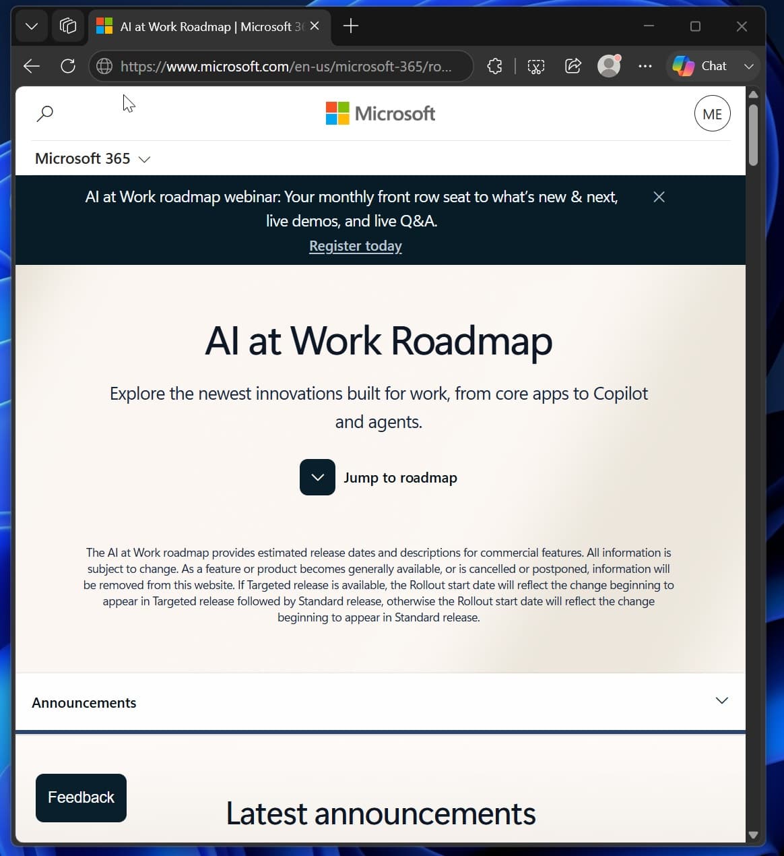
Task: Go to Microsoft homepage via logo
Action: 381,113
